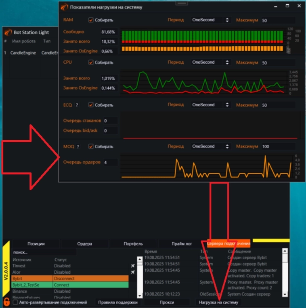
Task: Close the system load window
Action: [299, 6]
